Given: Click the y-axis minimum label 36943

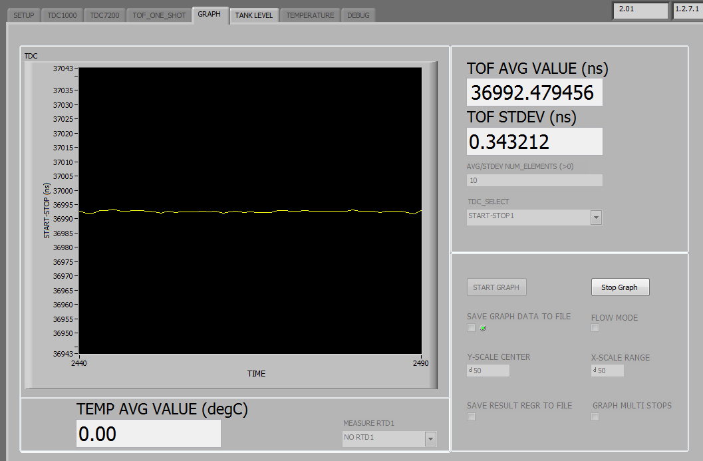Looking at the screenshot, I should (63, 354).
